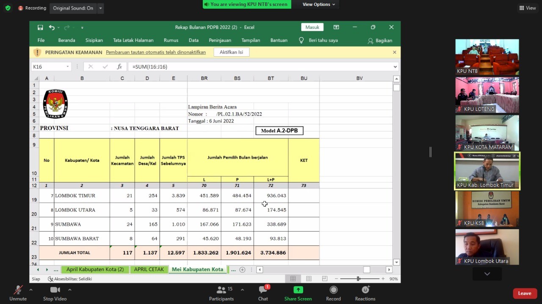Switch to APRIL CETAK sheet tab

[149, 269]
